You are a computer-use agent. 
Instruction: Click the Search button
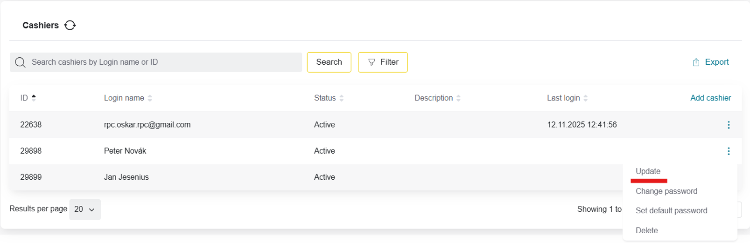[329, 62]
